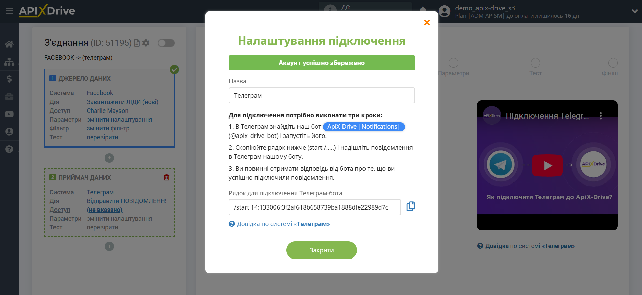Click the user avatar icon

[445, 11]
